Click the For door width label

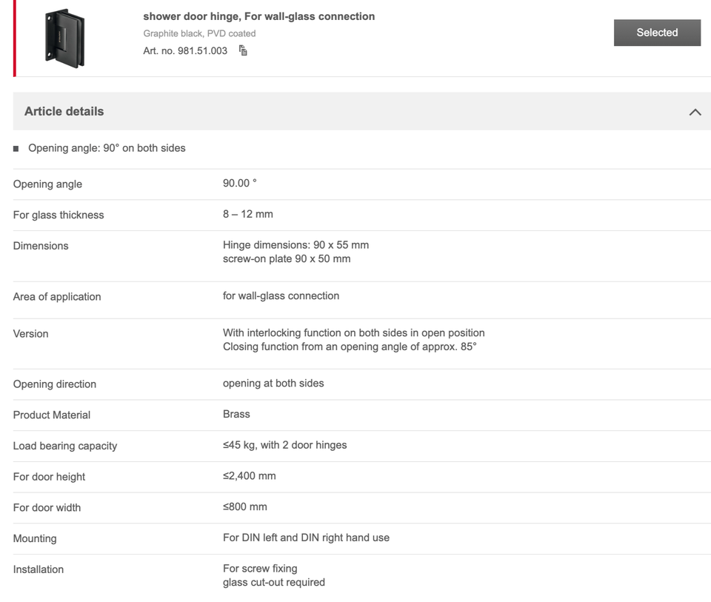click(47, 508)
